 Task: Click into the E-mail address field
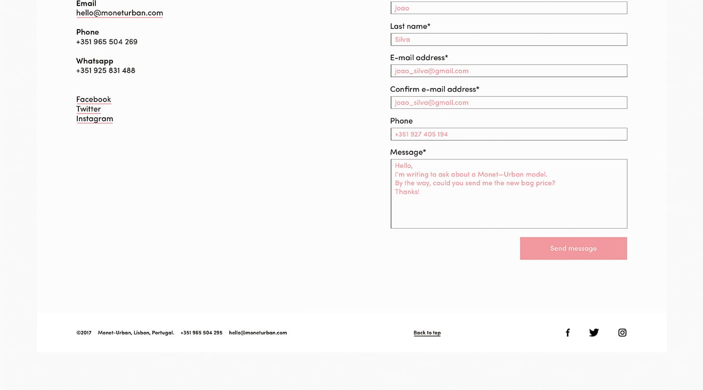click(508, 71)
